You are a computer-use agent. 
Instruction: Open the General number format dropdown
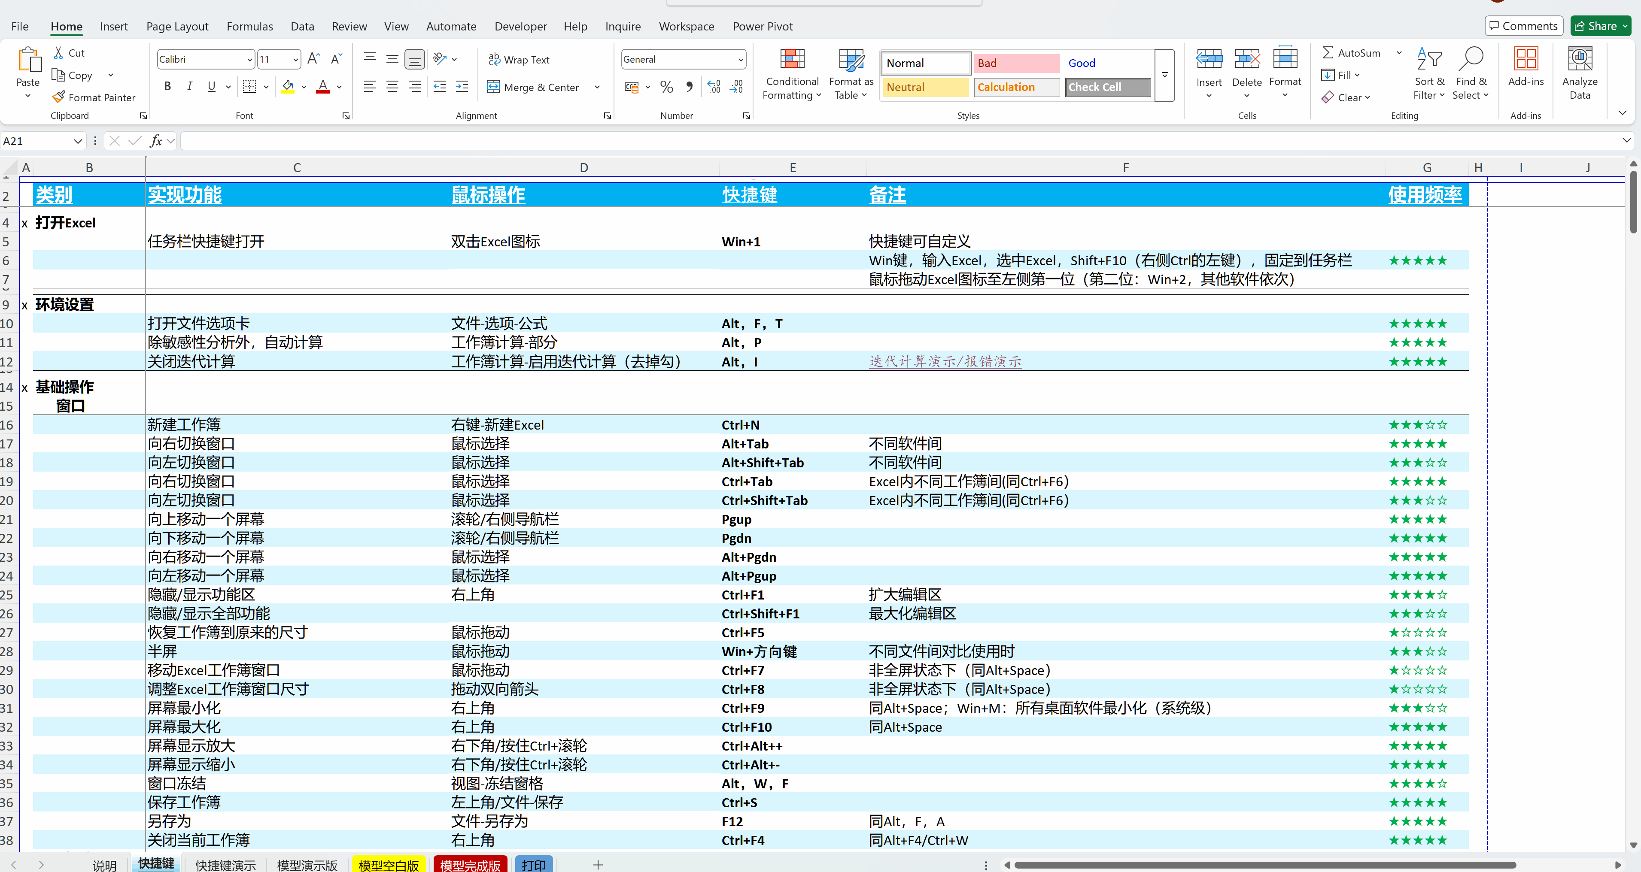click(740, 60)
